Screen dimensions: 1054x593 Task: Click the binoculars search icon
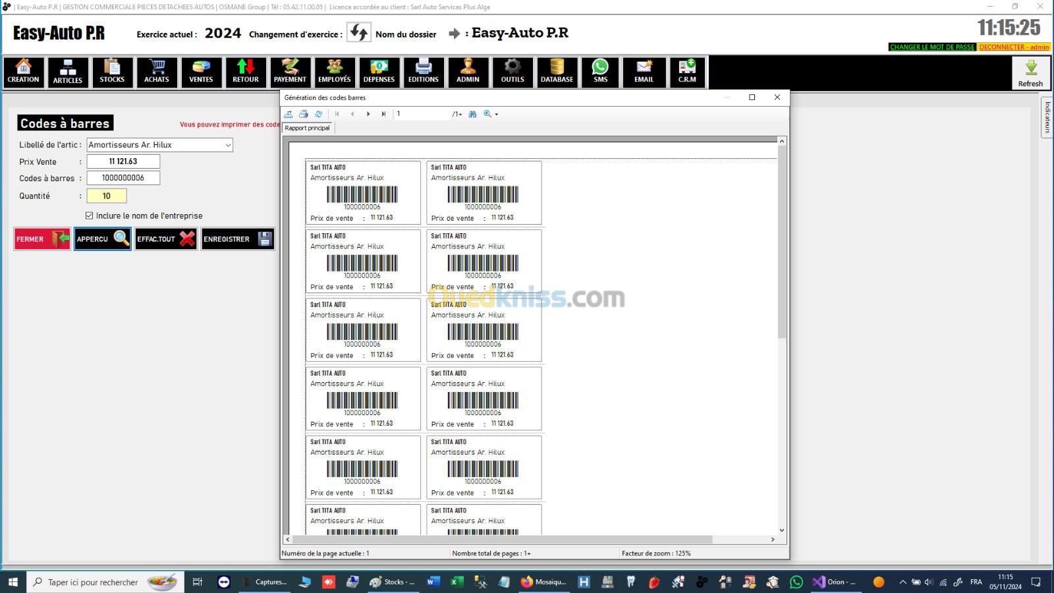[x=472, y=114]
